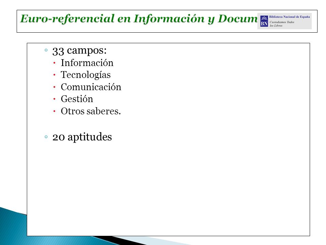Viewport: 326px width, 245px height.
Task: Select the slide title 'Euro-referencial en Información'
Action: click(x=112, y=19)
